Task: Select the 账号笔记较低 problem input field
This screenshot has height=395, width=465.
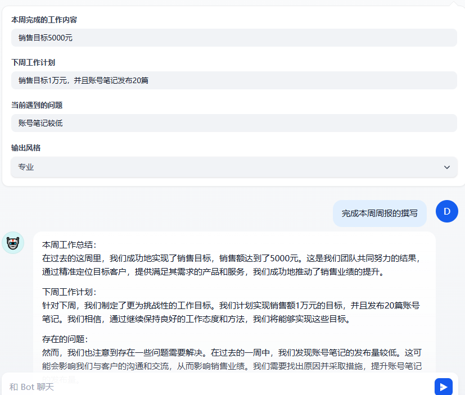Action: point(233,123)
